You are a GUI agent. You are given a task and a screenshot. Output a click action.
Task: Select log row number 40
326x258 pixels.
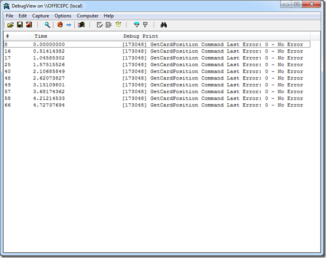157,72
